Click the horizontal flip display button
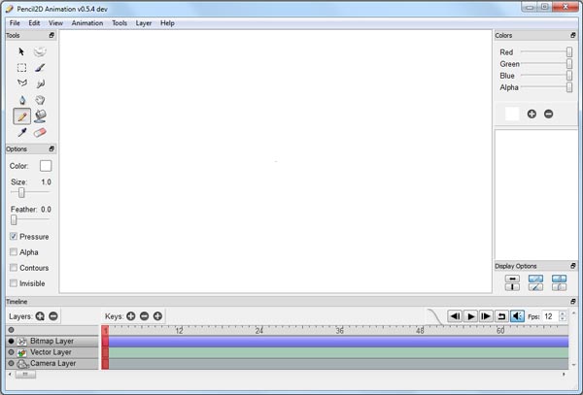The image size is (583, 395). coord(512,279)
